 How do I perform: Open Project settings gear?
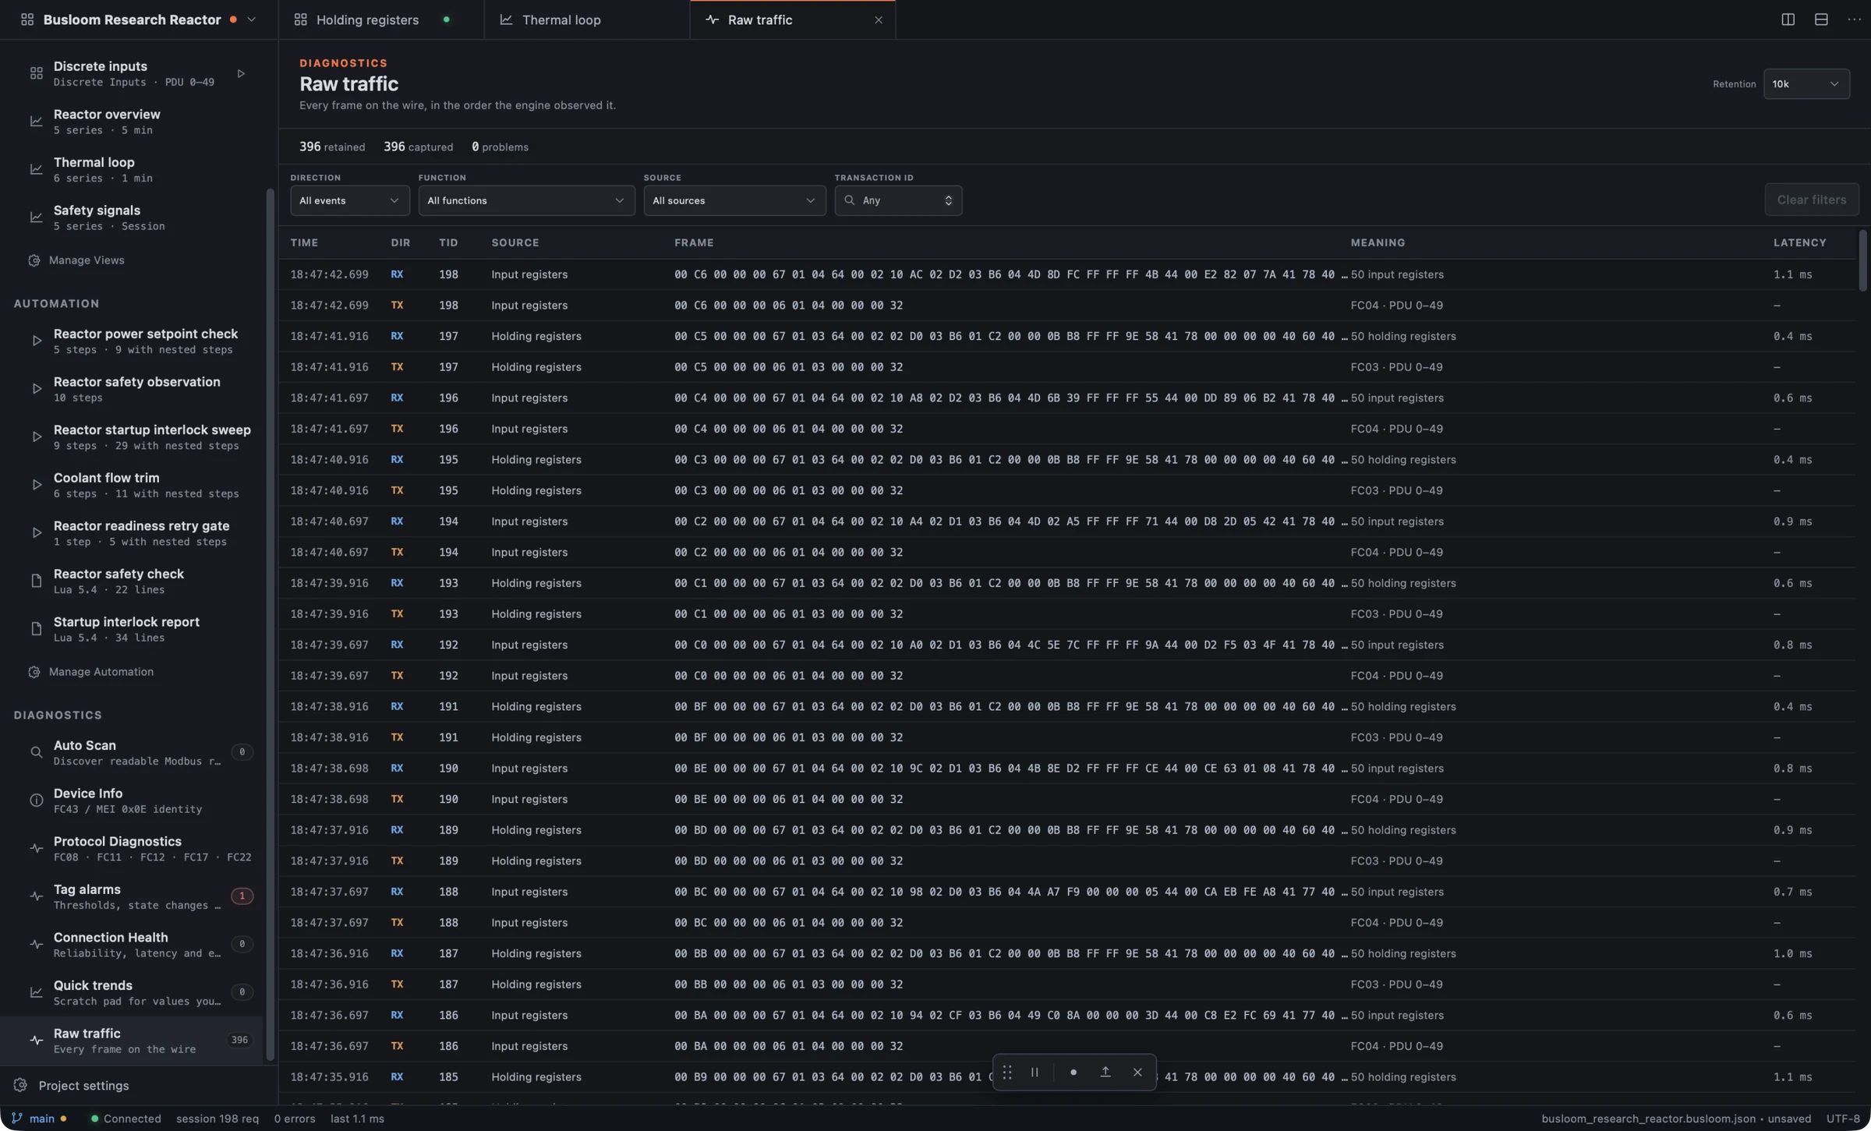point(20,1086)
